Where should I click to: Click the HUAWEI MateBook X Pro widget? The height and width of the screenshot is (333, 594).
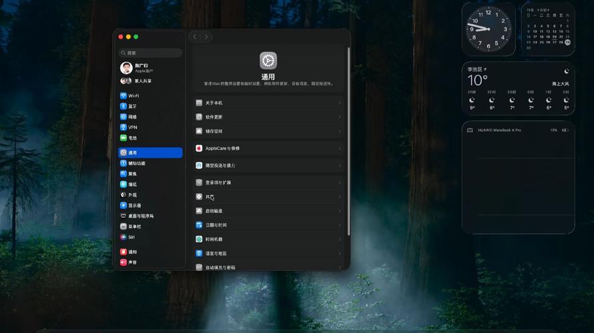pyautogui.click(x=518, y=177)
